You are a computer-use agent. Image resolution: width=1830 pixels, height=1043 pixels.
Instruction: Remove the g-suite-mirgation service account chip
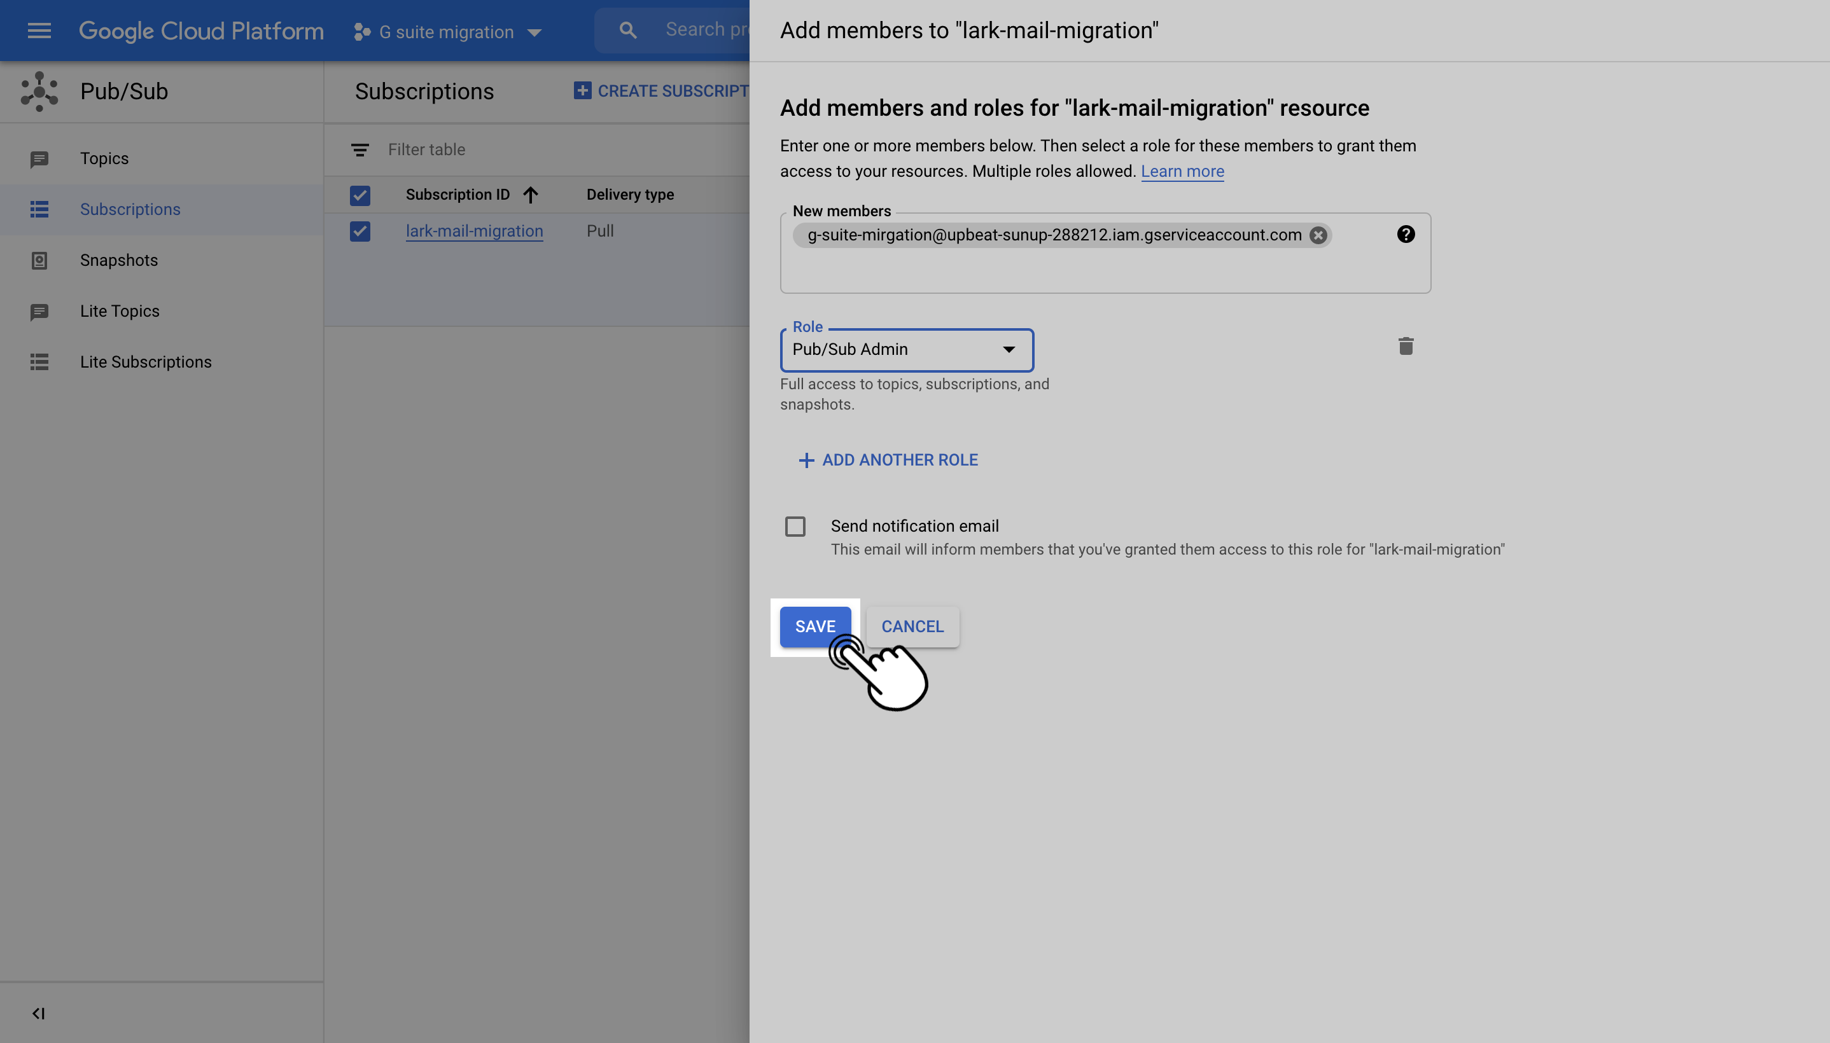tap(1318, 236)
